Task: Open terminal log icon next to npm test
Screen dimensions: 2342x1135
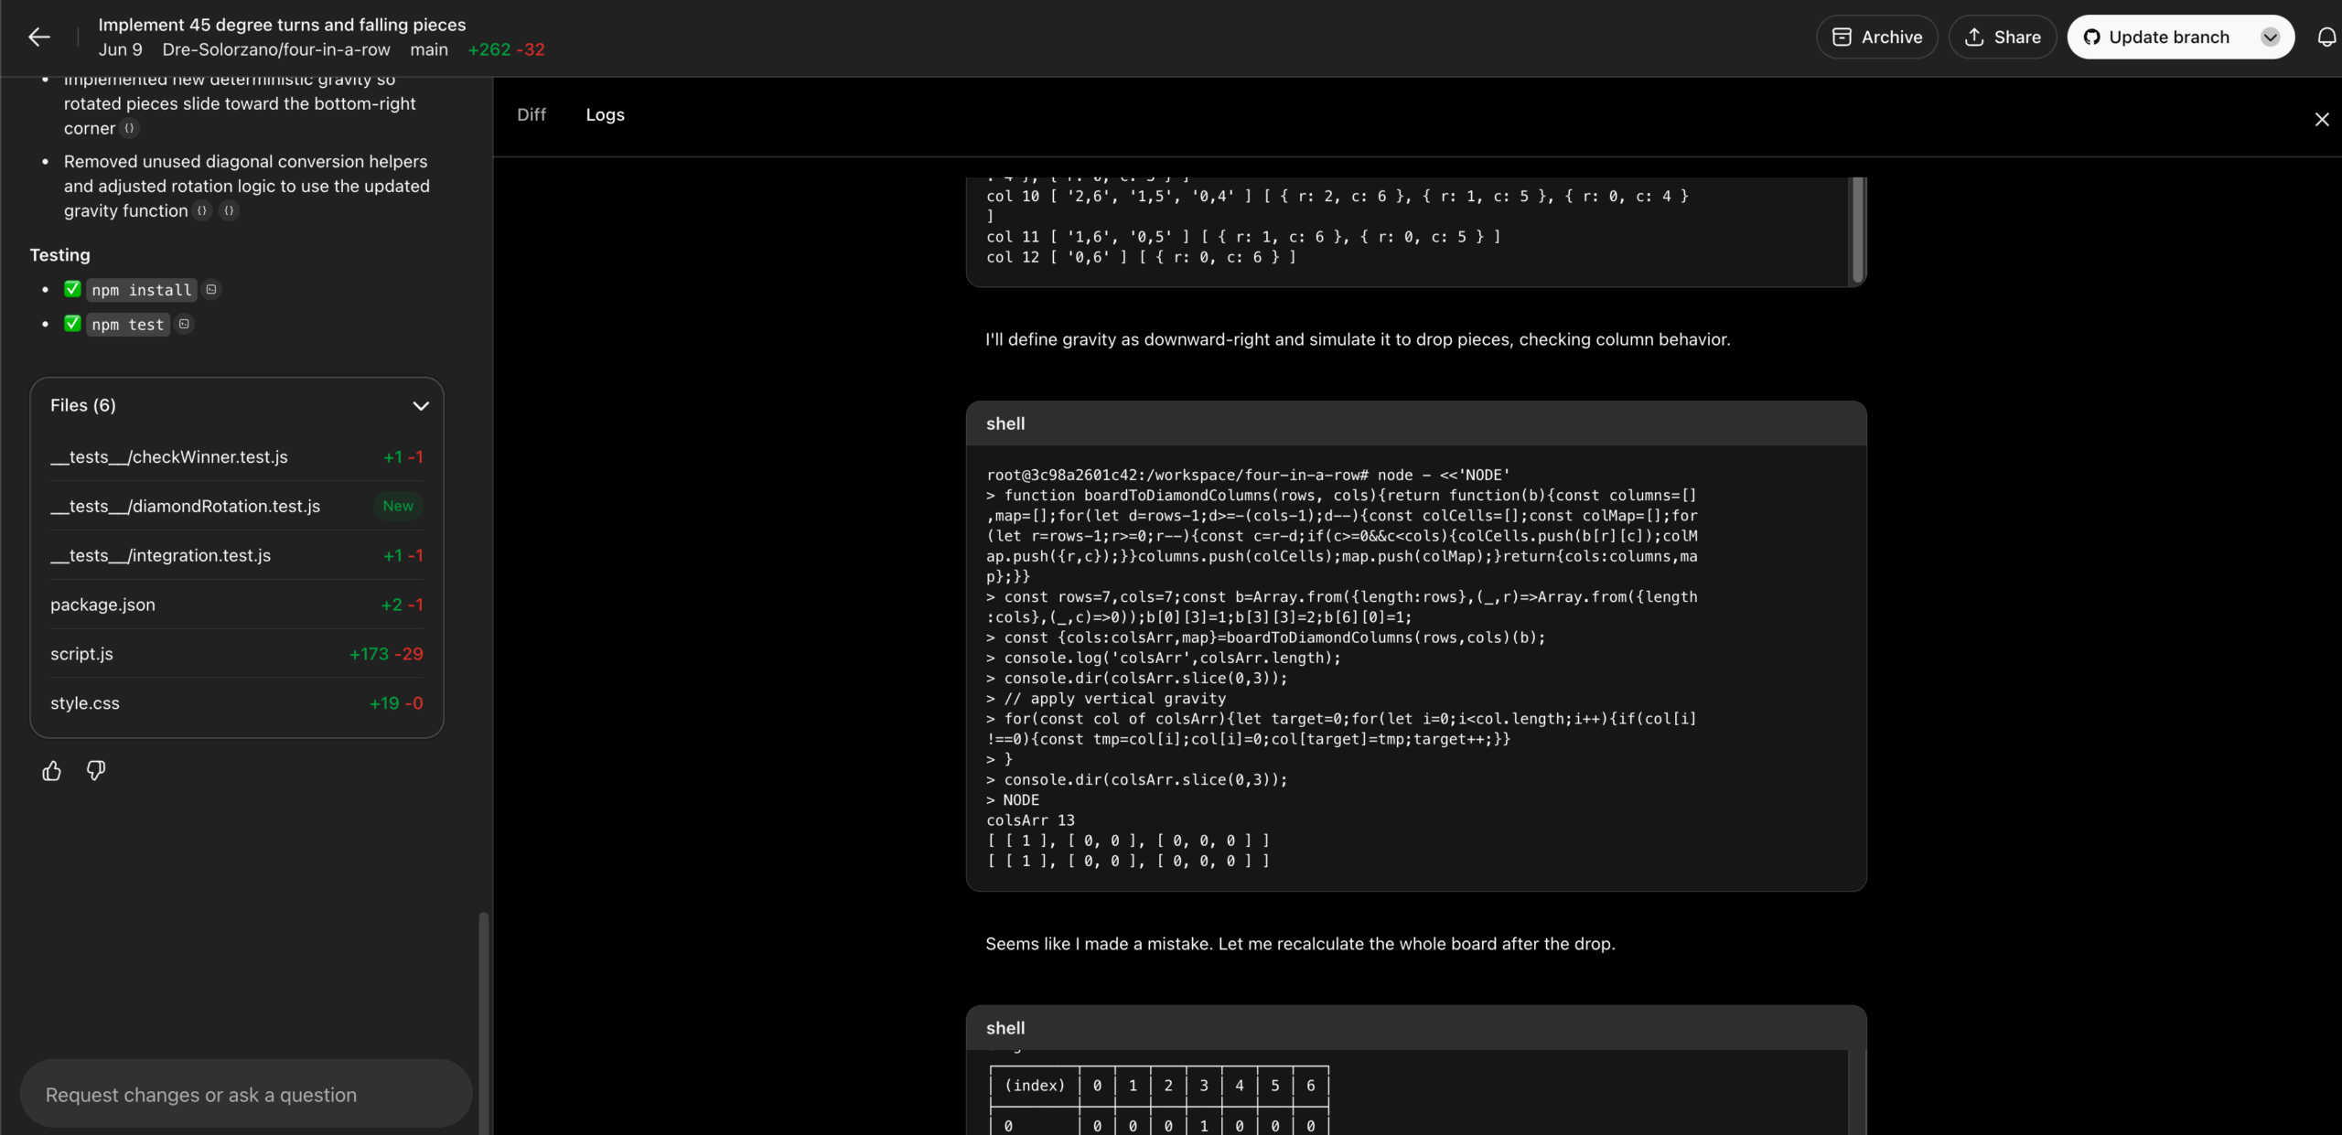Action: 184,324
